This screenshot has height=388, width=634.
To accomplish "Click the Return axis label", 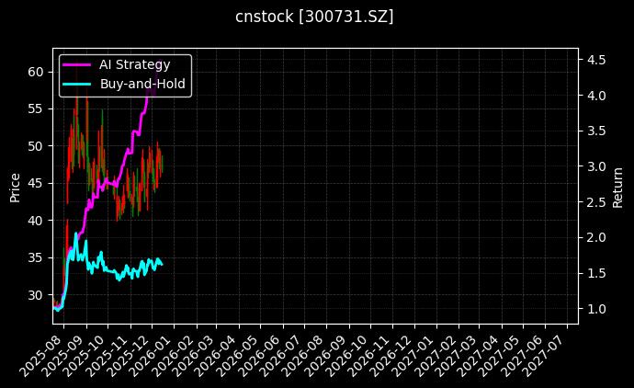I will click(617, 188).
